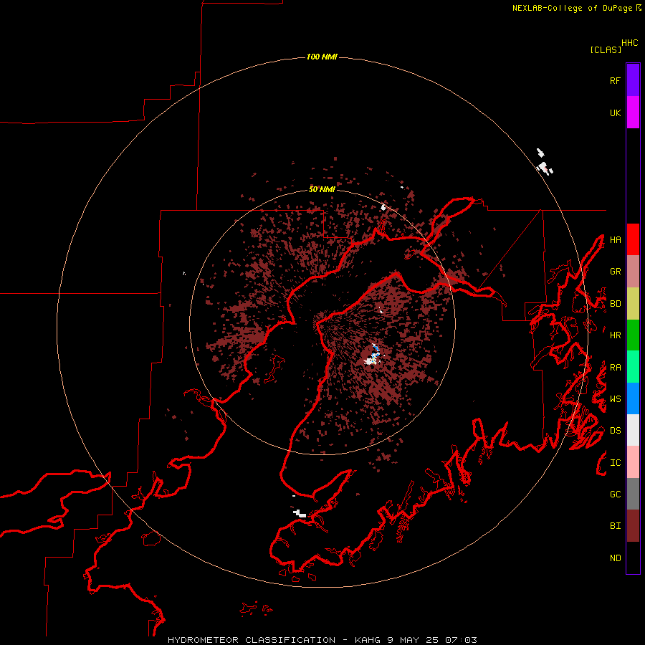Click the GC legend label
The height and width of the screenshot is (645, 645).
click(615, 494)
